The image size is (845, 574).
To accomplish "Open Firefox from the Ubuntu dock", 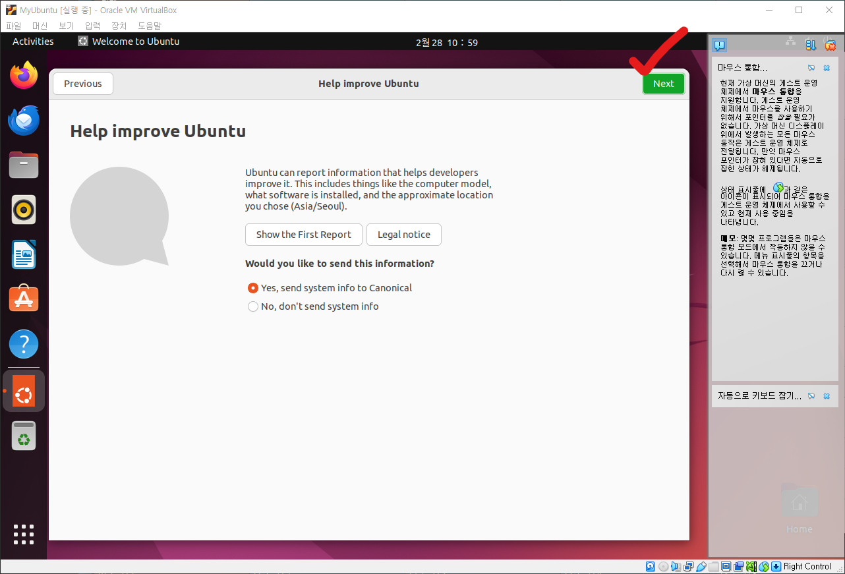I will tap(24, 76).
